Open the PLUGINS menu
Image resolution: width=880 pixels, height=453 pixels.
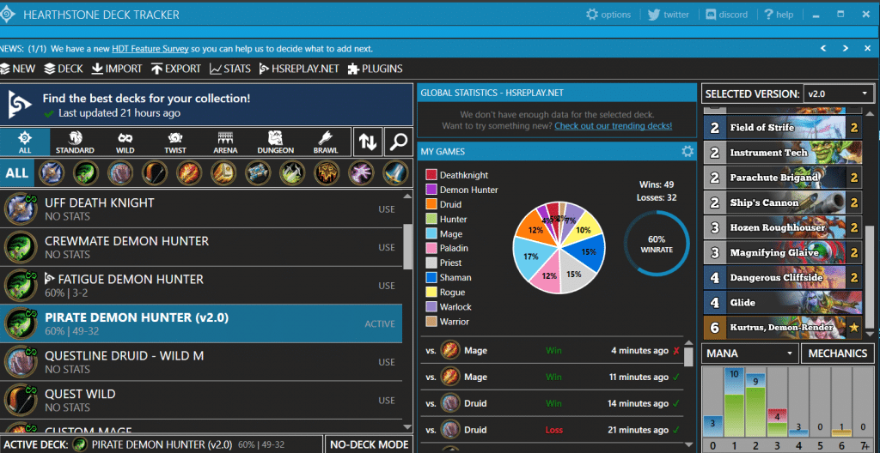tap(376, 69)
